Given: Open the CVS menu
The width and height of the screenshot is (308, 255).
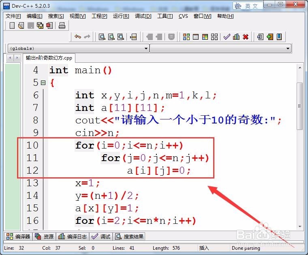Looking at the screenshot, I should (183, 16).
